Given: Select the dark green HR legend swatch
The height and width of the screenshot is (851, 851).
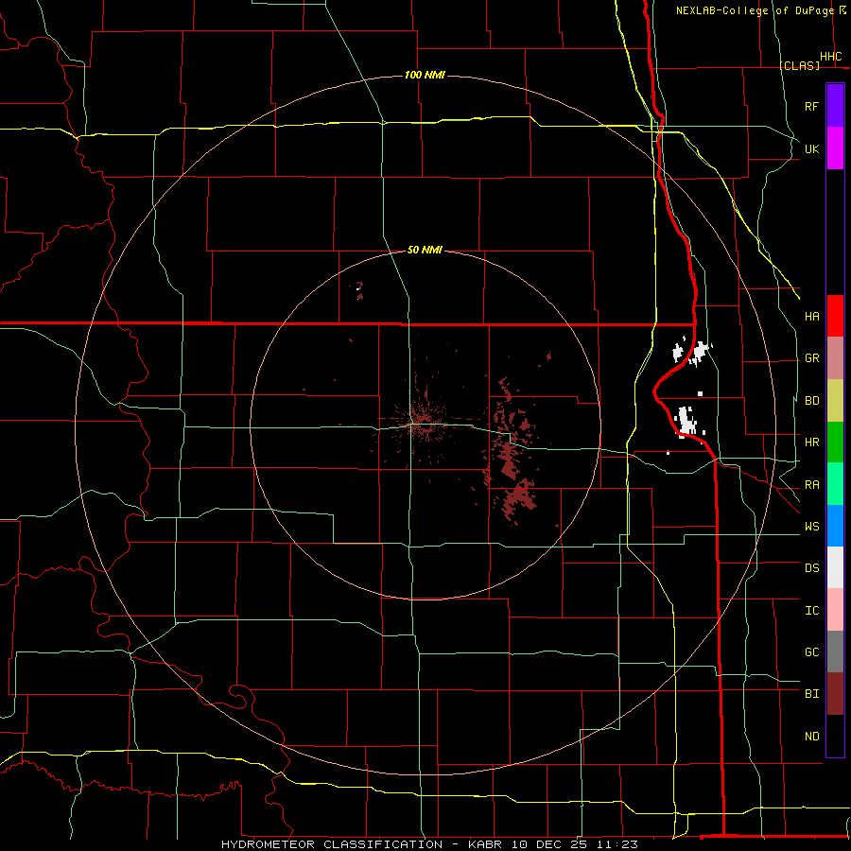Looking at the screenshot, I should [x=835, y=443].
